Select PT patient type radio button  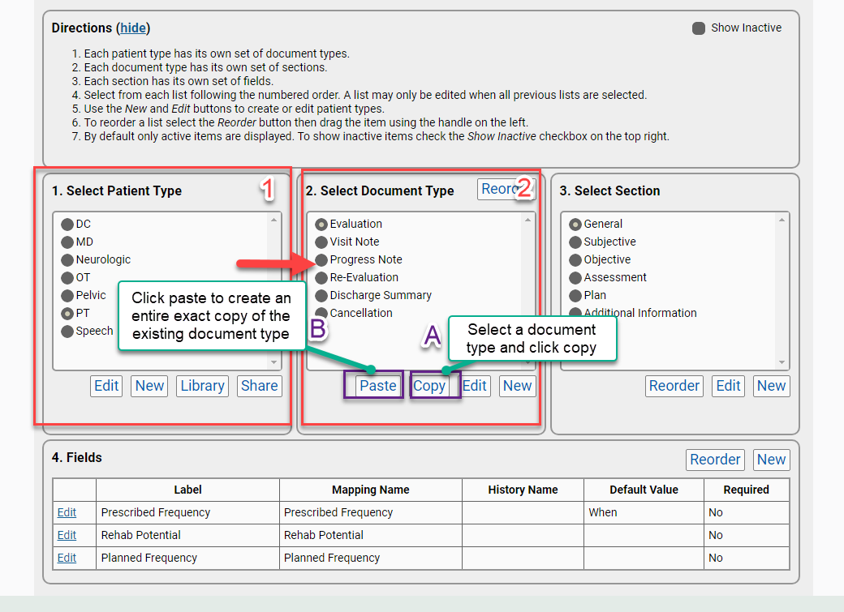pyautogui.click(x=67, y=313)
